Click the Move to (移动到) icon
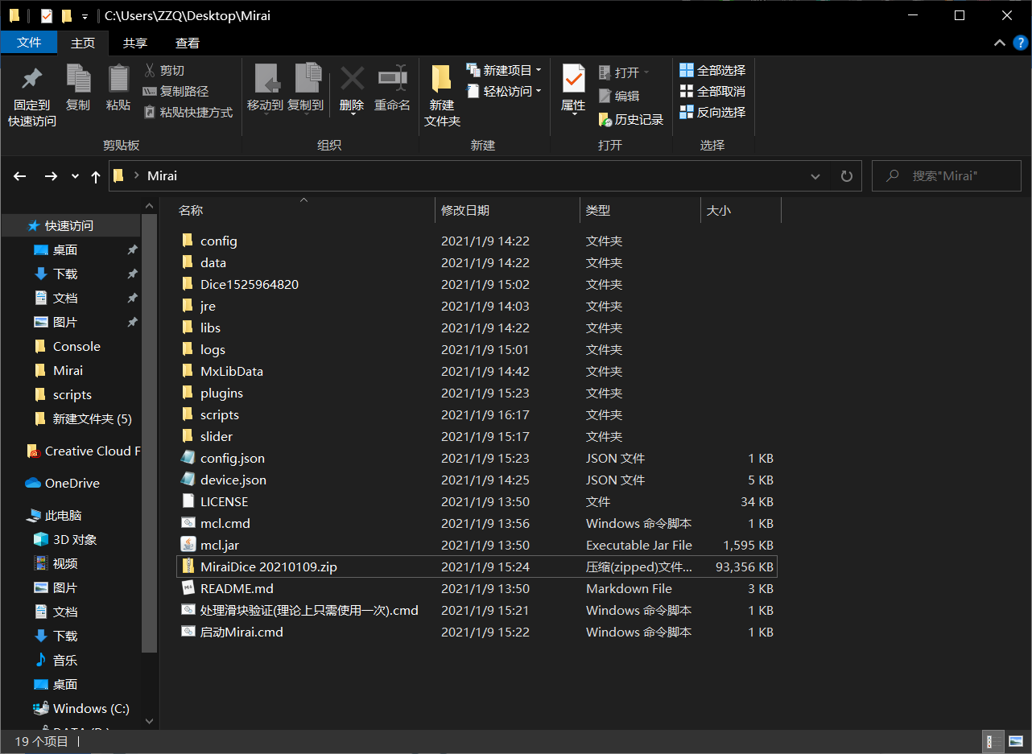This screenshot has width=1032, height=754. [266, 79]
